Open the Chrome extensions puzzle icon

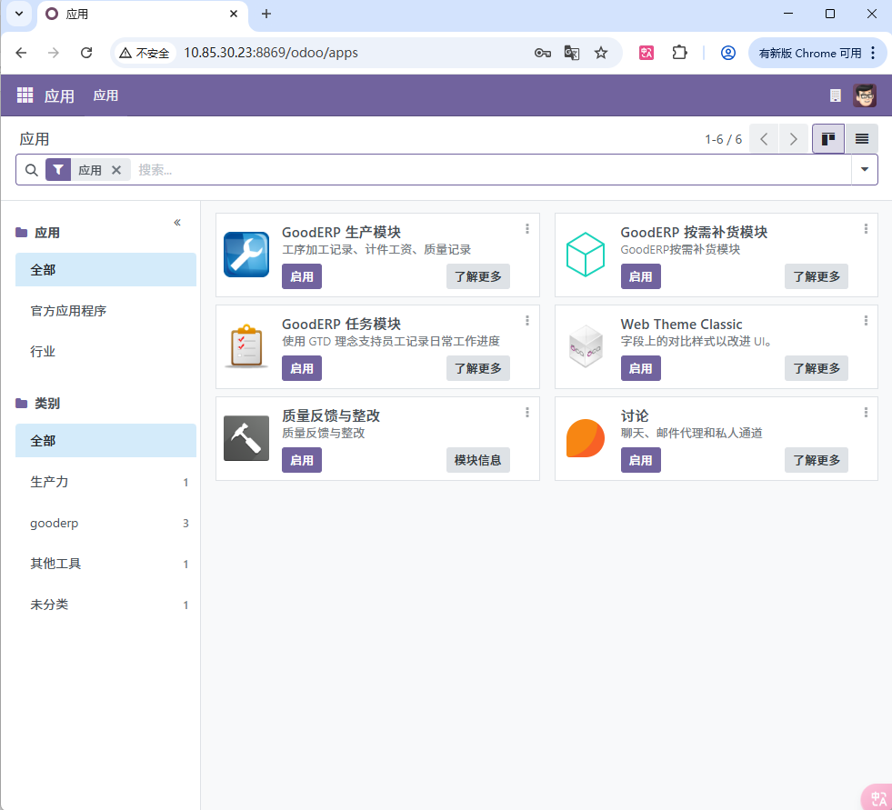pyautogui.click(x=679, y=53)
